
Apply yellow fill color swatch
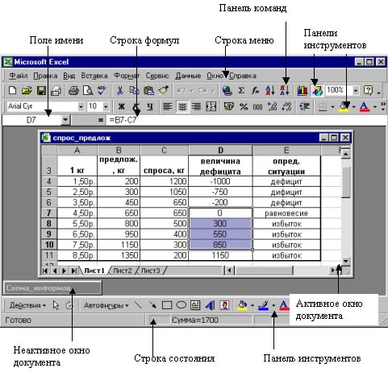tap(344, 107)
